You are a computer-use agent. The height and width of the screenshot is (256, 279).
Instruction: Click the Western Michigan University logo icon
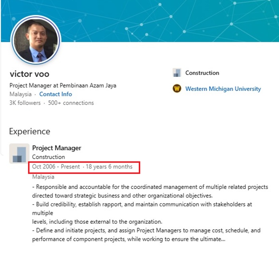[177, 89]
